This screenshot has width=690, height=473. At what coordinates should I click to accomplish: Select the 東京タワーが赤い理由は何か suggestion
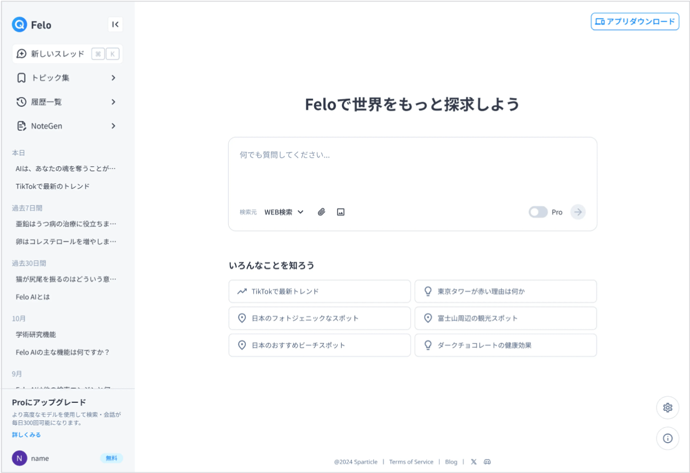point(505,291)
